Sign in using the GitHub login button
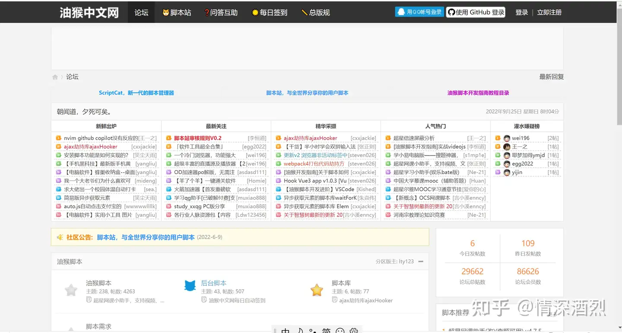622x333 pixels. (476, 12)
